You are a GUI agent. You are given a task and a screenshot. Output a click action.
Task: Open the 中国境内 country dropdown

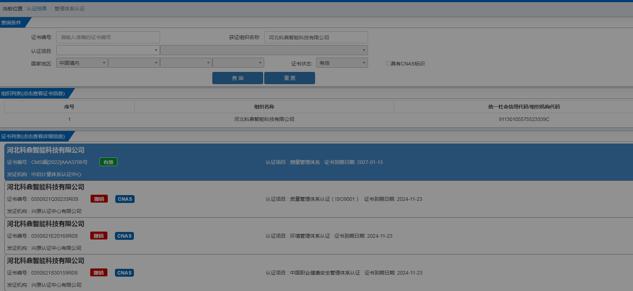82,63
